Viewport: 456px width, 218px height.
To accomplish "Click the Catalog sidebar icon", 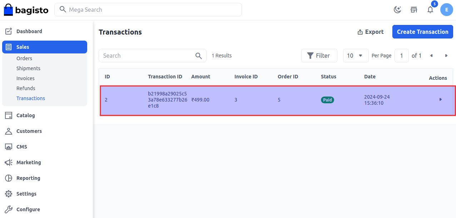I will [9, 115].
